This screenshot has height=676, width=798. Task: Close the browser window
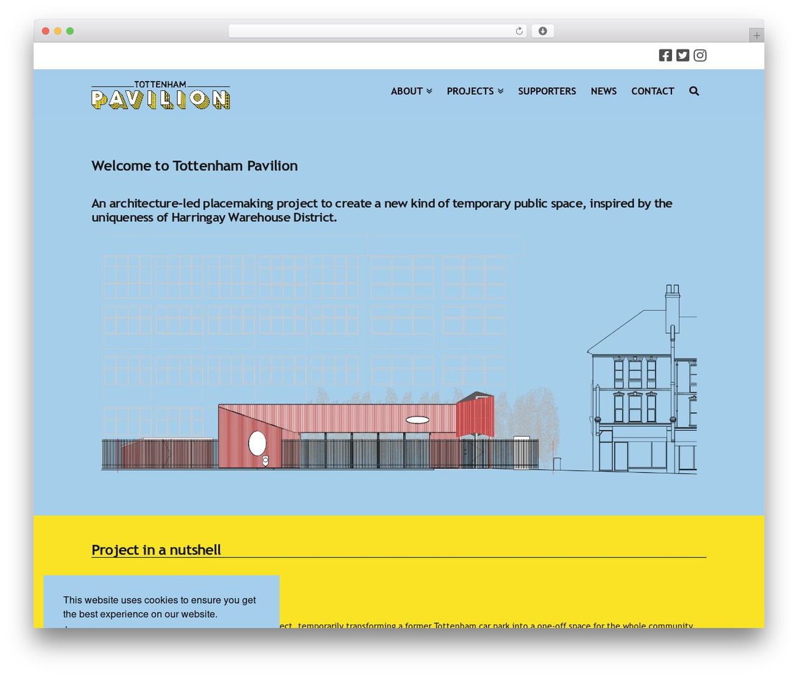coord(46,31)
